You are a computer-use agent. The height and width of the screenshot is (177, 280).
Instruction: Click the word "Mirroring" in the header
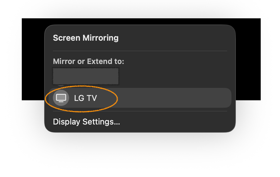(x=100, y=38)
